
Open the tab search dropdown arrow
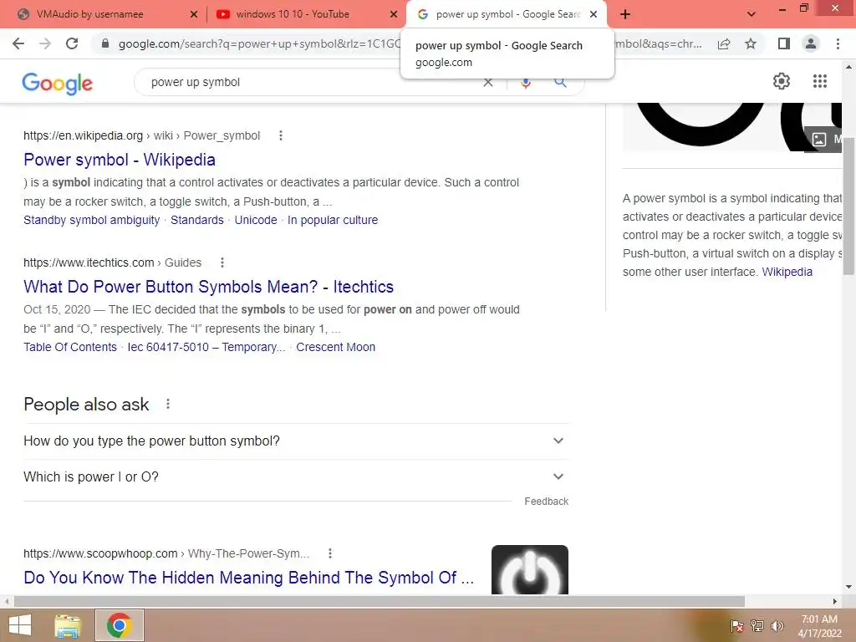click(x=752, y=14)
